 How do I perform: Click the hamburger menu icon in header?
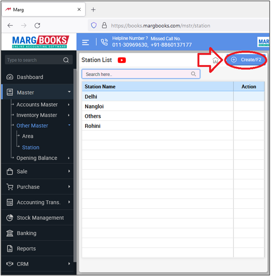[86, 42]
